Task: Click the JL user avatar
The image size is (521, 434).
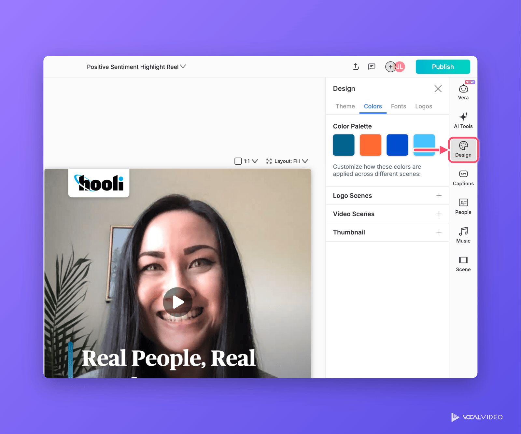Action: [x=400, y=67]
